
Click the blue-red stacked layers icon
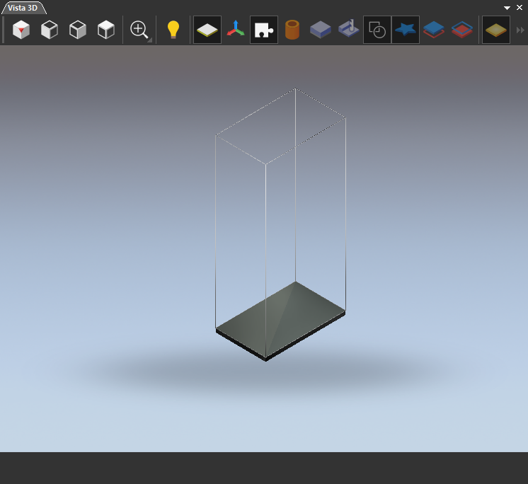pos(462,30)
